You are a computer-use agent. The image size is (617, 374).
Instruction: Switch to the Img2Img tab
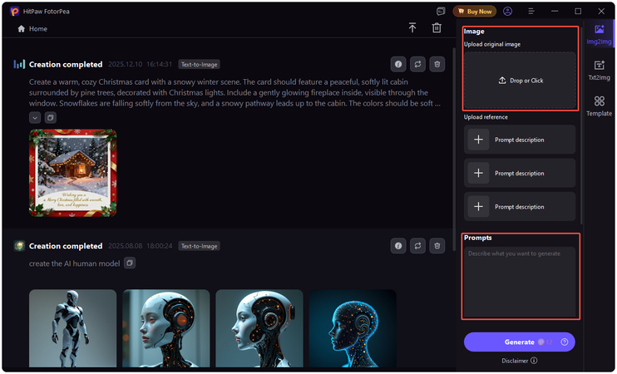pos(599,34)
